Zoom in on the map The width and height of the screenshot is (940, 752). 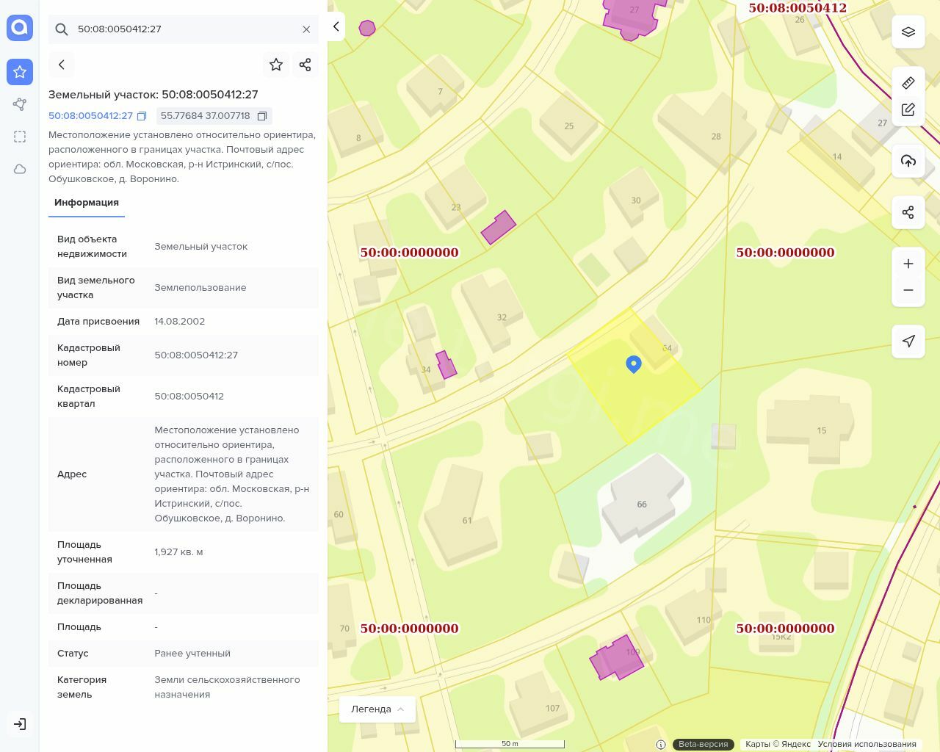(x=908, y=264)
